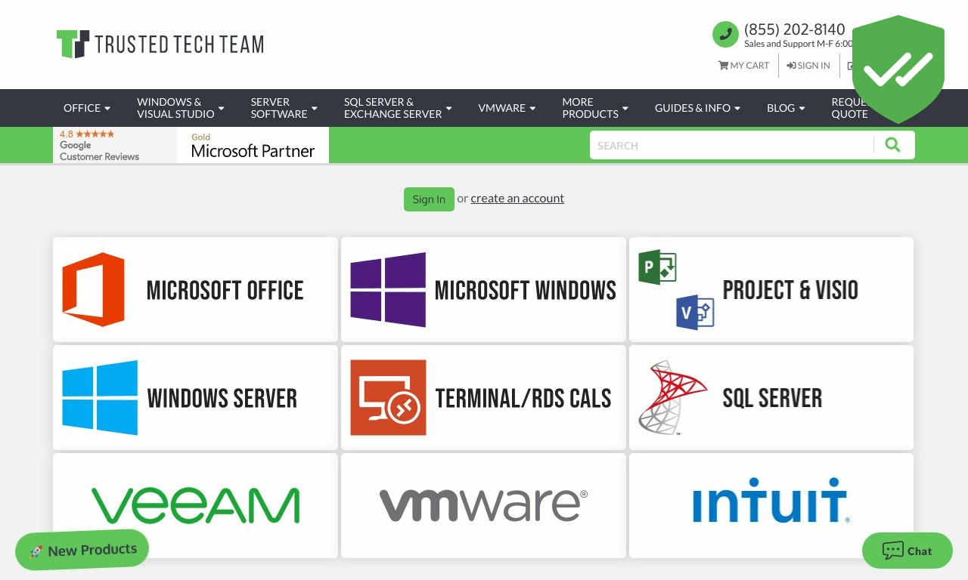Image resolution: width=968 pixels, height=580 pixels.
Task: Open SQL Server & Exchange Server dropdown
Action: pos(398,108)
